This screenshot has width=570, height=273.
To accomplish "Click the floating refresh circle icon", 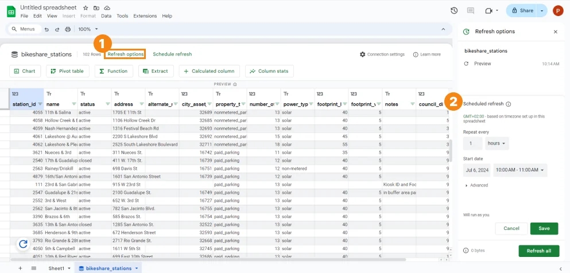I will pos(24,244).
